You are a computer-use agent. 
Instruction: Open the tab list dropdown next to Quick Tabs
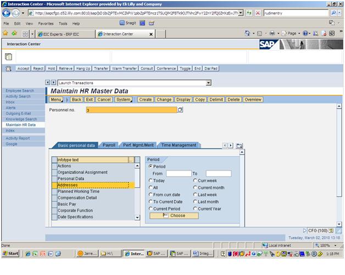click(x=32, y=34)
